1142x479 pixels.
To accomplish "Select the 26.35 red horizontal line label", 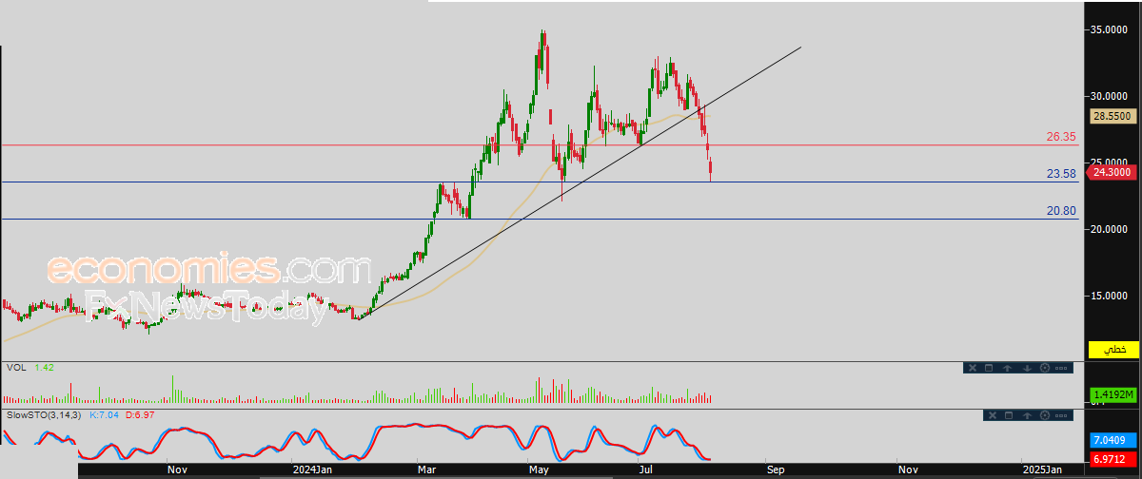I will 1061,137.
